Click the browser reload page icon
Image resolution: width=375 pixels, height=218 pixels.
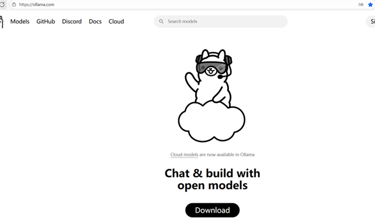(2, 4)
